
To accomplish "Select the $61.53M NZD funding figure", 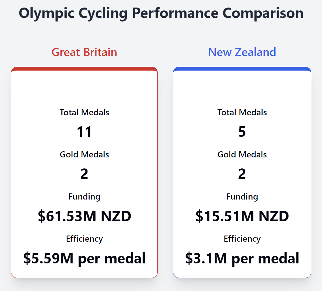I will 84,216.
